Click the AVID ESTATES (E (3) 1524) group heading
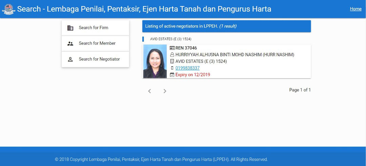366x166 pixels. pos(170,39)
